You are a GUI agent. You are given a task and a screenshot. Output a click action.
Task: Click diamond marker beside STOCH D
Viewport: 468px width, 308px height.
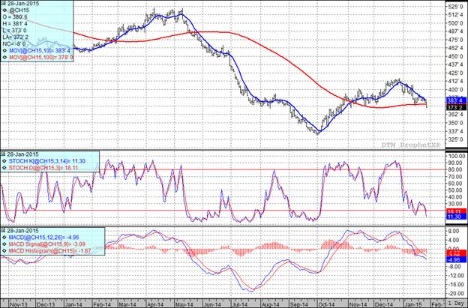tap(4, 168)
